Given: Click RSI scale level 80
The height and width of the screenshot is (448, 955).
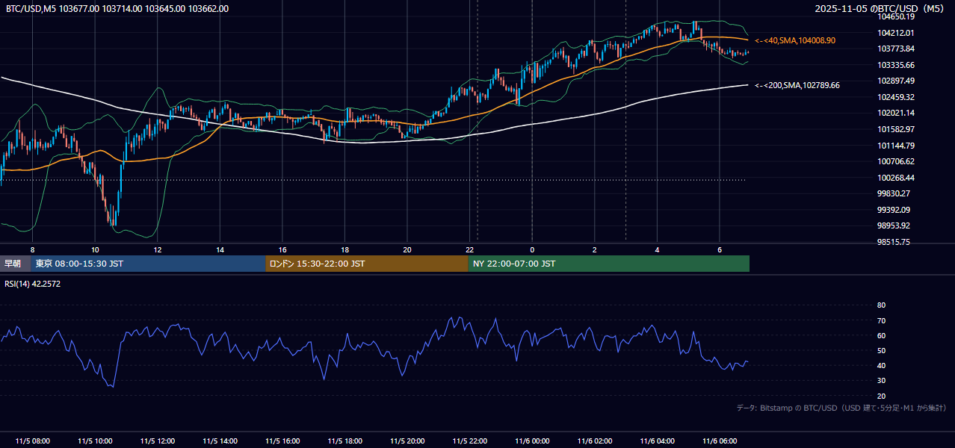Looking at the screenshot, I should point(881,305).
